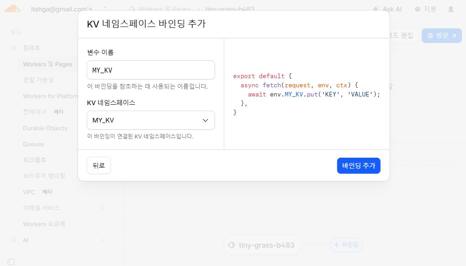Open 브라우저 렌더링 in sidebar
Image resolution: width=466 pixels, height=266 pixels.
point(44,176)
